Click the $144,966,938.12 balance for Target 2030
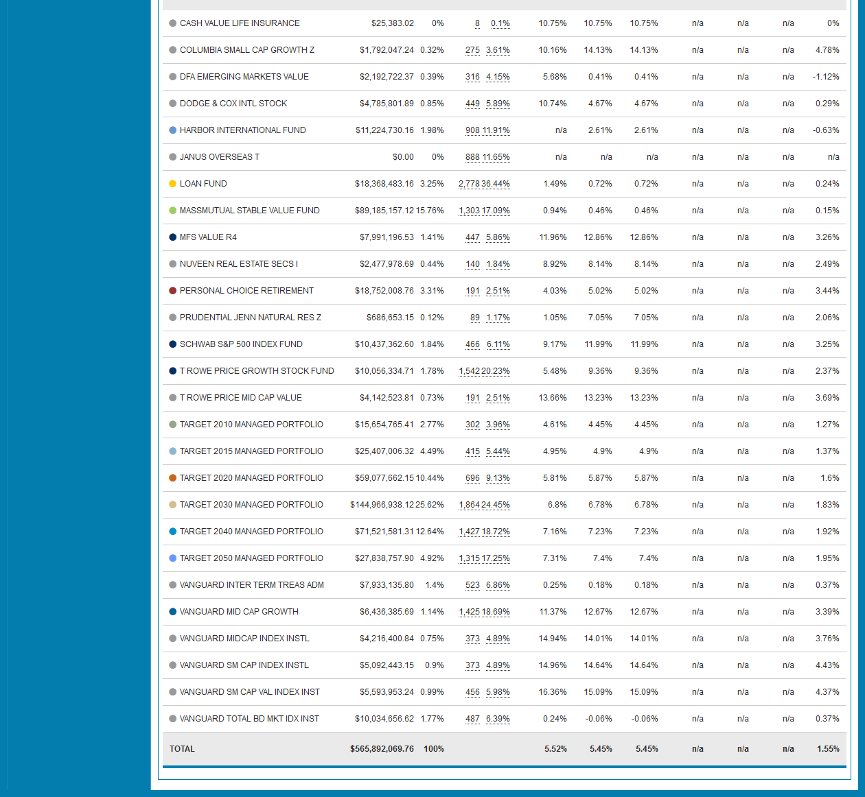865x797 pixels. [x=382, y=505]
